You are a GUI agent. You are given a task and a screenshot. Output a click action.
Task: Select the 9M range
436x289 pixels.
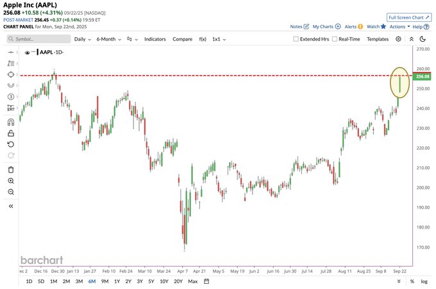[105, 281]
